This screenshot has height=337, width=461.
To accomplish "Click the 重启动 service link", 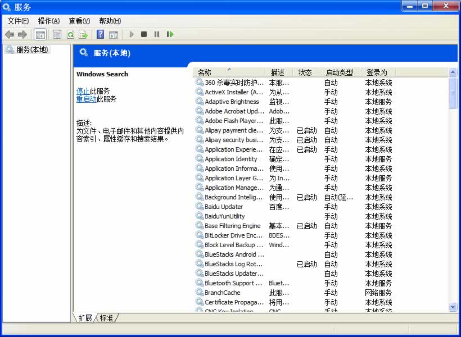I will [x=87, y=99].
